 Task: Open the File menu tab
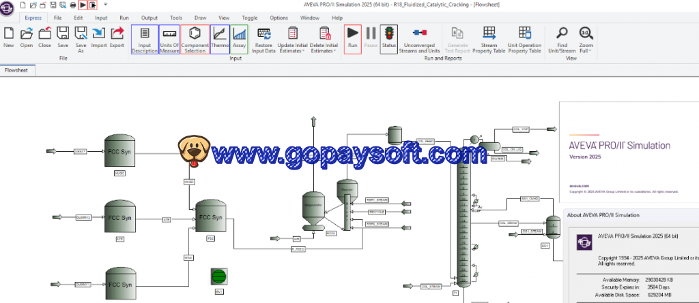(57, 18)
